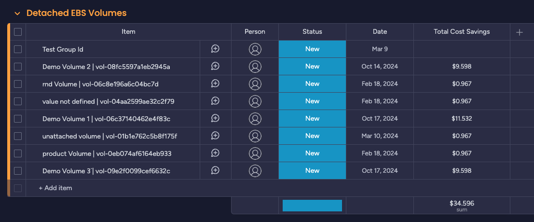This screenshot has height=222, width=534.
Task: Assign a person to unattached volume
Action: tap(255, 136)
